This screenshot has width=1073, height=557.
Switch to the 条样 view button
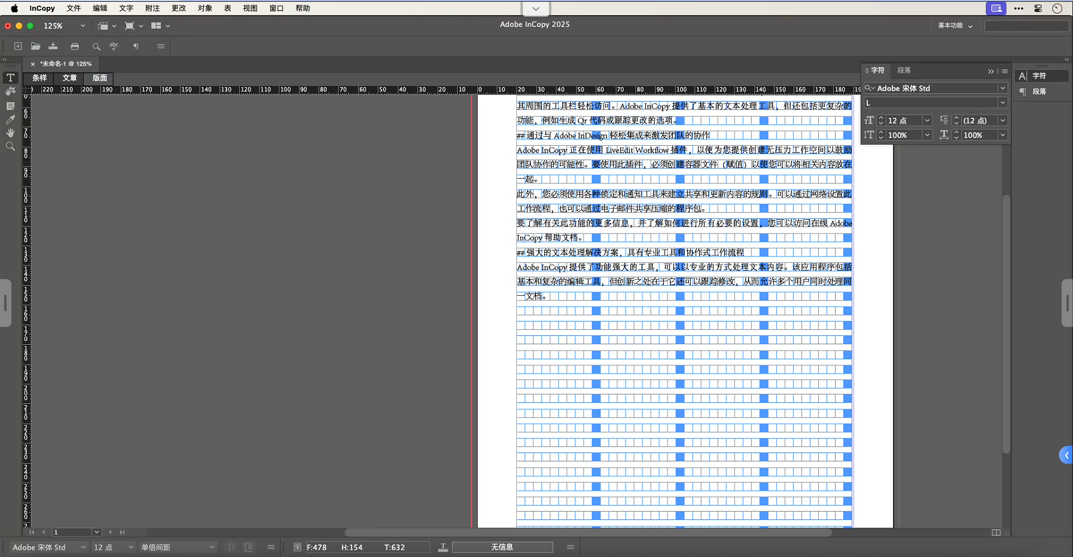click(39, 78)
